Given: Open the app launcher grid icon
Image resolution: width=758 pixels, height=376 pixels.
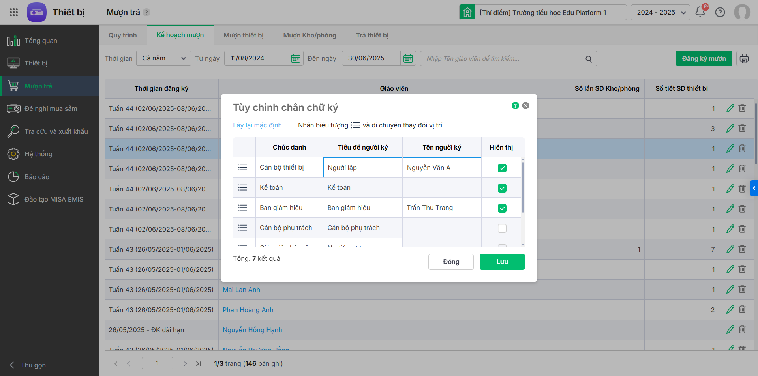Looking at the screenshot, I should 14,12.
